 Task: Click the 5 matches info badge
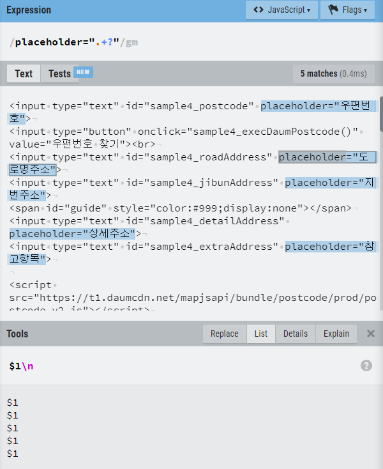333,73
